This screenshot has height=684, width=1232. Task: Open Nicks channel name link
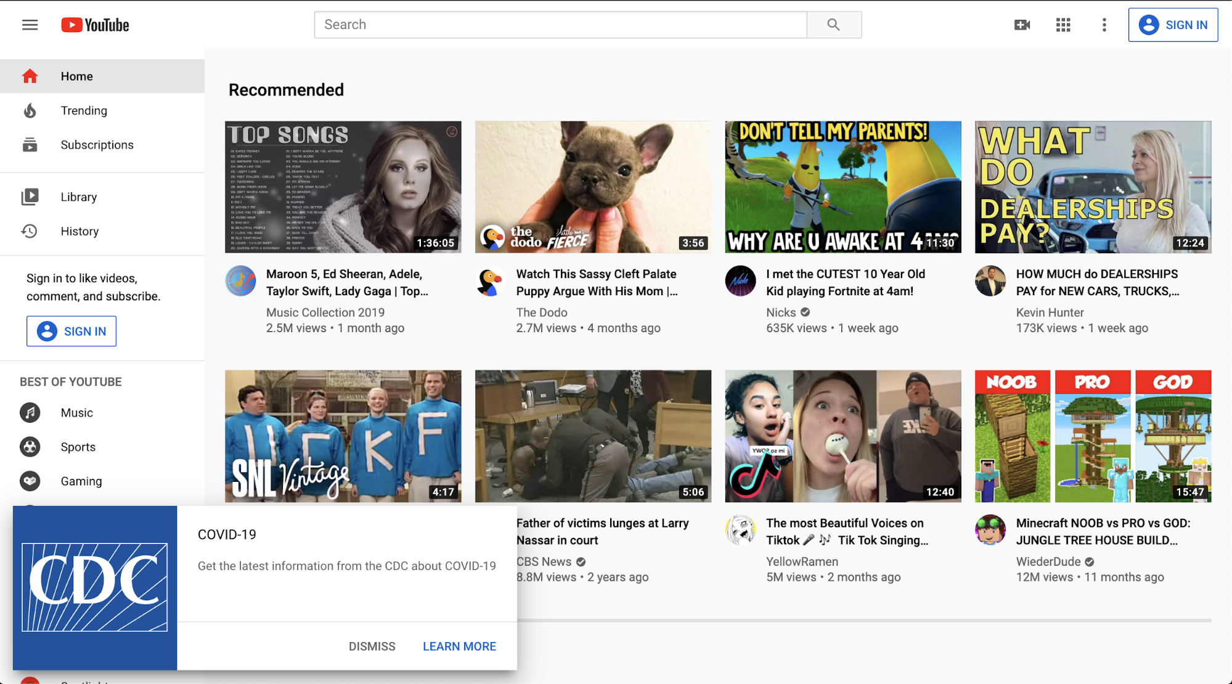coord(781,312)
